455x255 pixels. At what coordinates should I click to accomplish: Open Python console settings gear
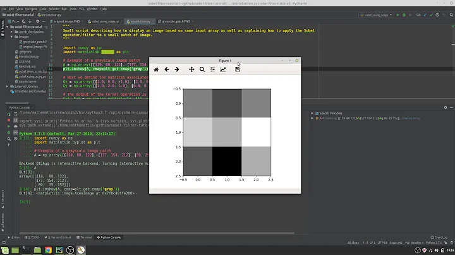pos(9,139)
